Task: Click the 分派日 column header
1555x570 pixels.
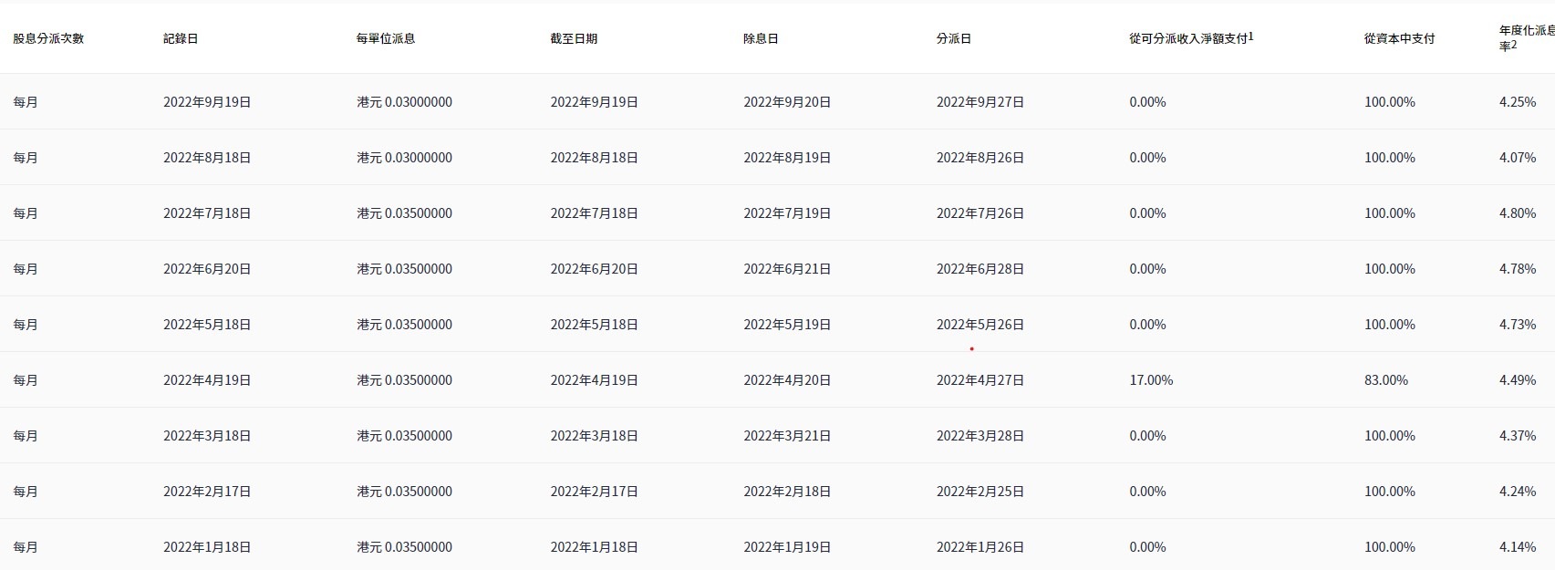Action: tap(954, 38)
